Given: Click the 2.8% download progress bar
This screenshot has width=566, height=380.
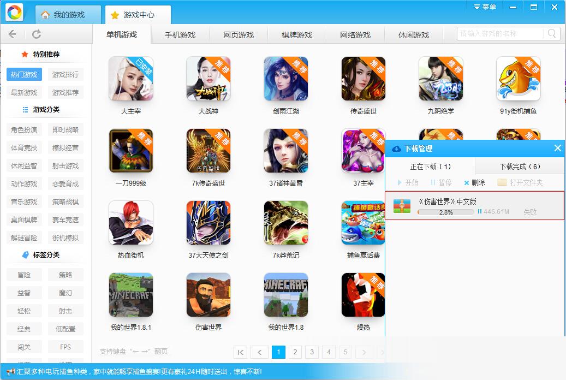Looking at the screenshot, I should pyautogui.click(x=446, y=212).
